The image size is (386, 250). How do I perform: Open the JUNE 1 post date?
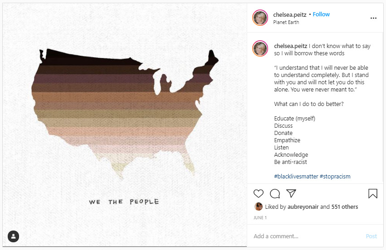(260, 218)
